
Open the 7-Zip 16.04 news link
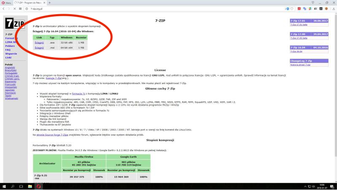click(x=297, y=52)
